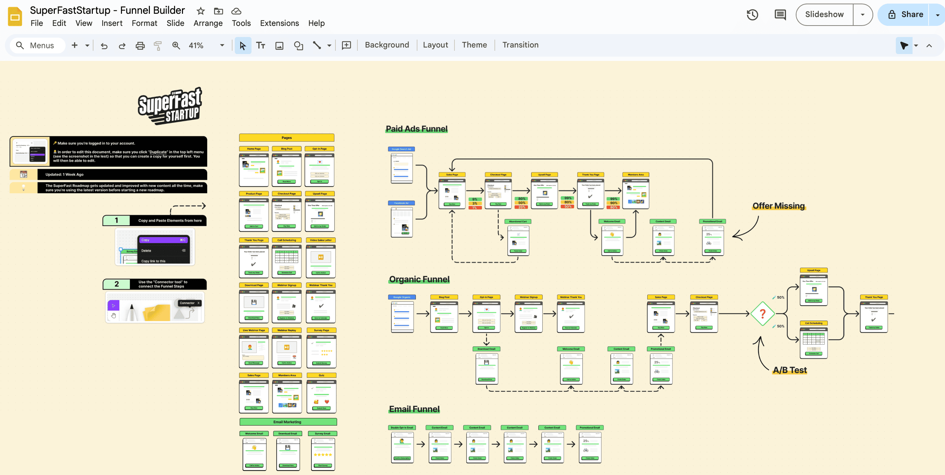Screen dimensions: 945x475
Task: Star the SuperFastStartup document
Action: tap(200, 11)
